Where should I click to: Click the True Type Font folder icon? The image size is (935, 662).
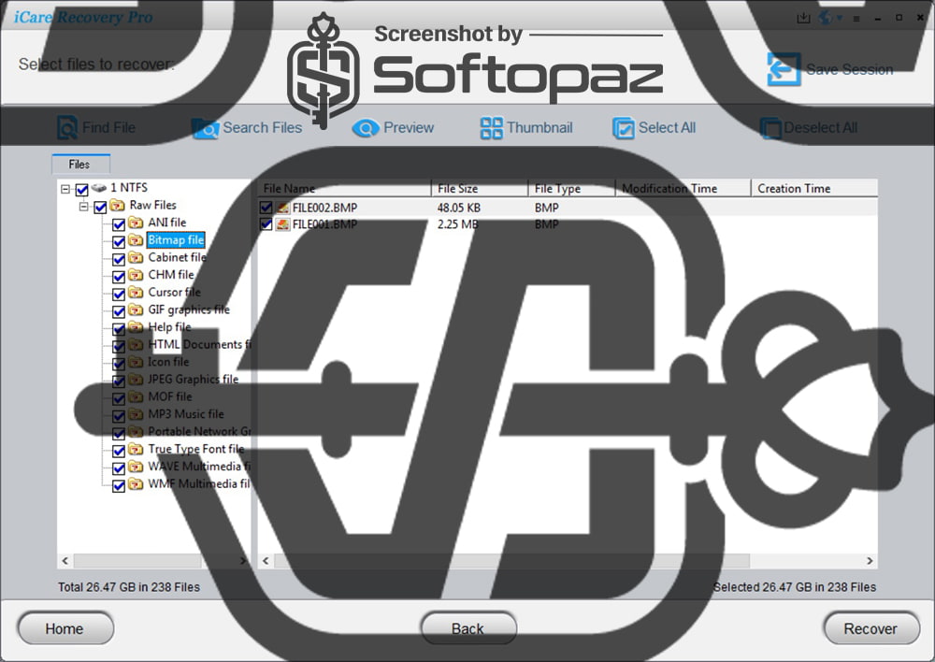pos(136,449)
